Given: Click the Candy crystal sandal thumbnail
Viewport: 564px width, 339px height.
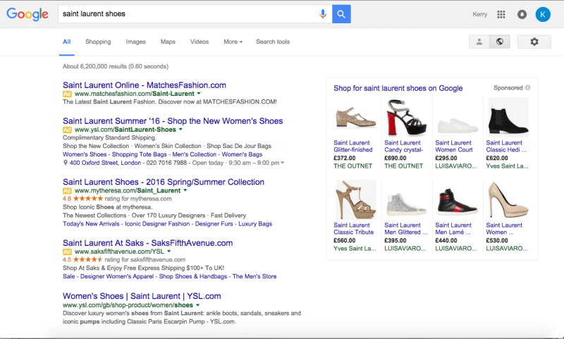Looking at the screenshot, I should [x=406, y=118].
